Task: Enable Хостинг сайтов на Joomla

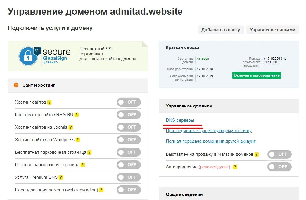Action: click(129, 127)
